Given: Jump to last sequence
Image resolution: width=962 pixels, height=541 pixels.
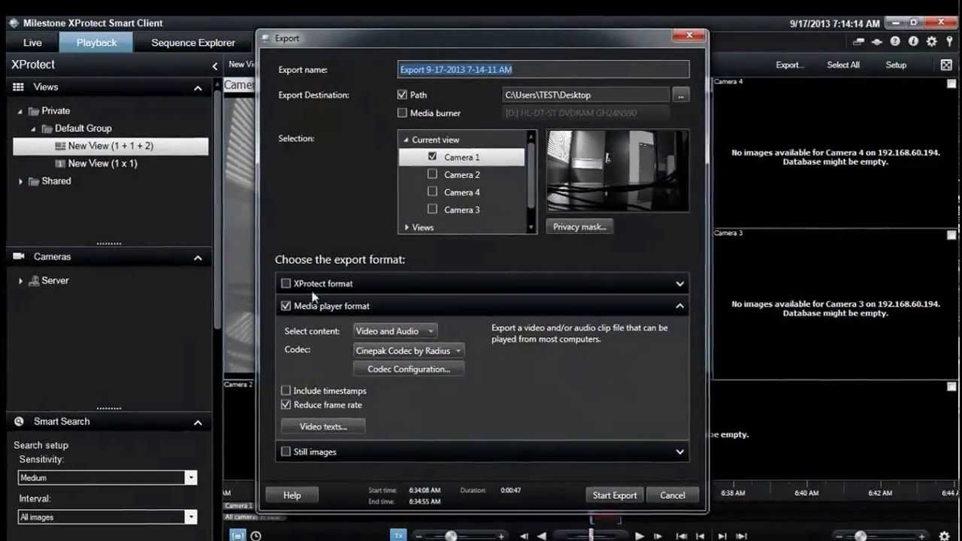Looking at the screenshot, I should [x=742, y=536].
